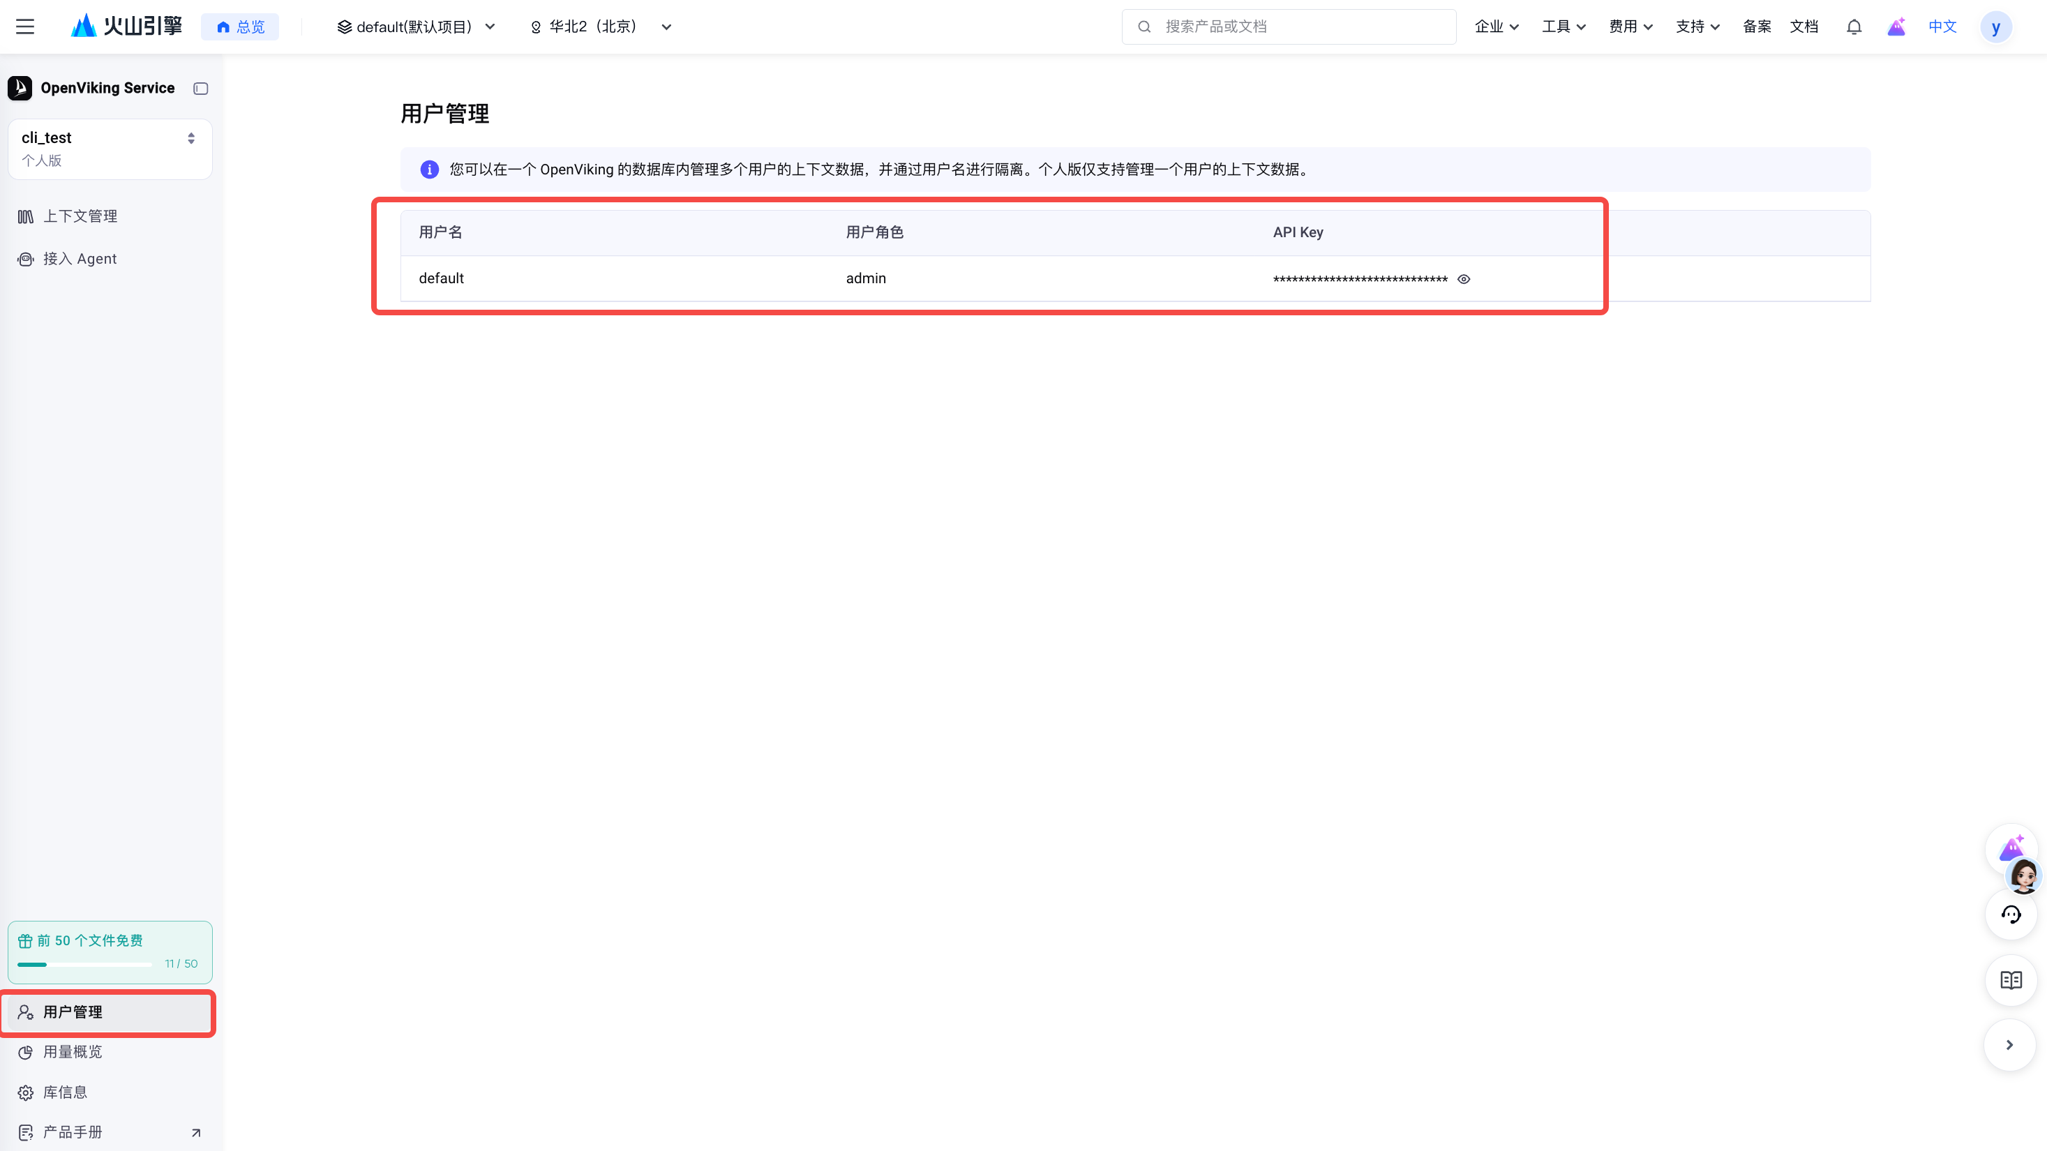
Task: Click the 用户管理 person icon
Action: [x=25, y=1012]
